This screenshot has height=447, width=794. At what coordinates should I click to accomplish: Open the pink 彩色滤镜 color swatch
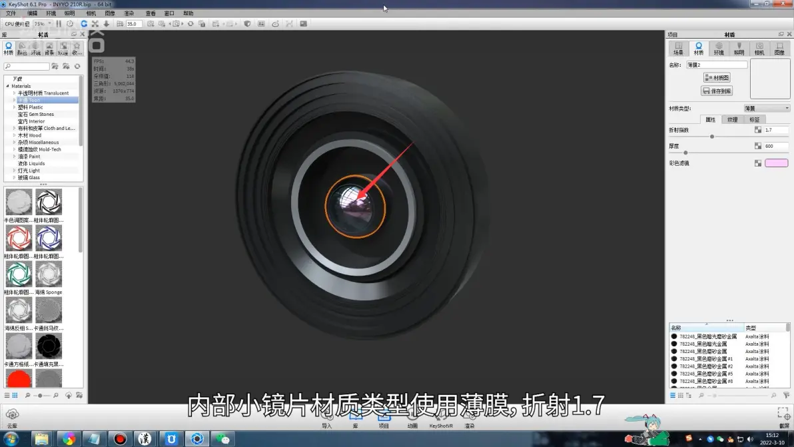coord(776,163)
